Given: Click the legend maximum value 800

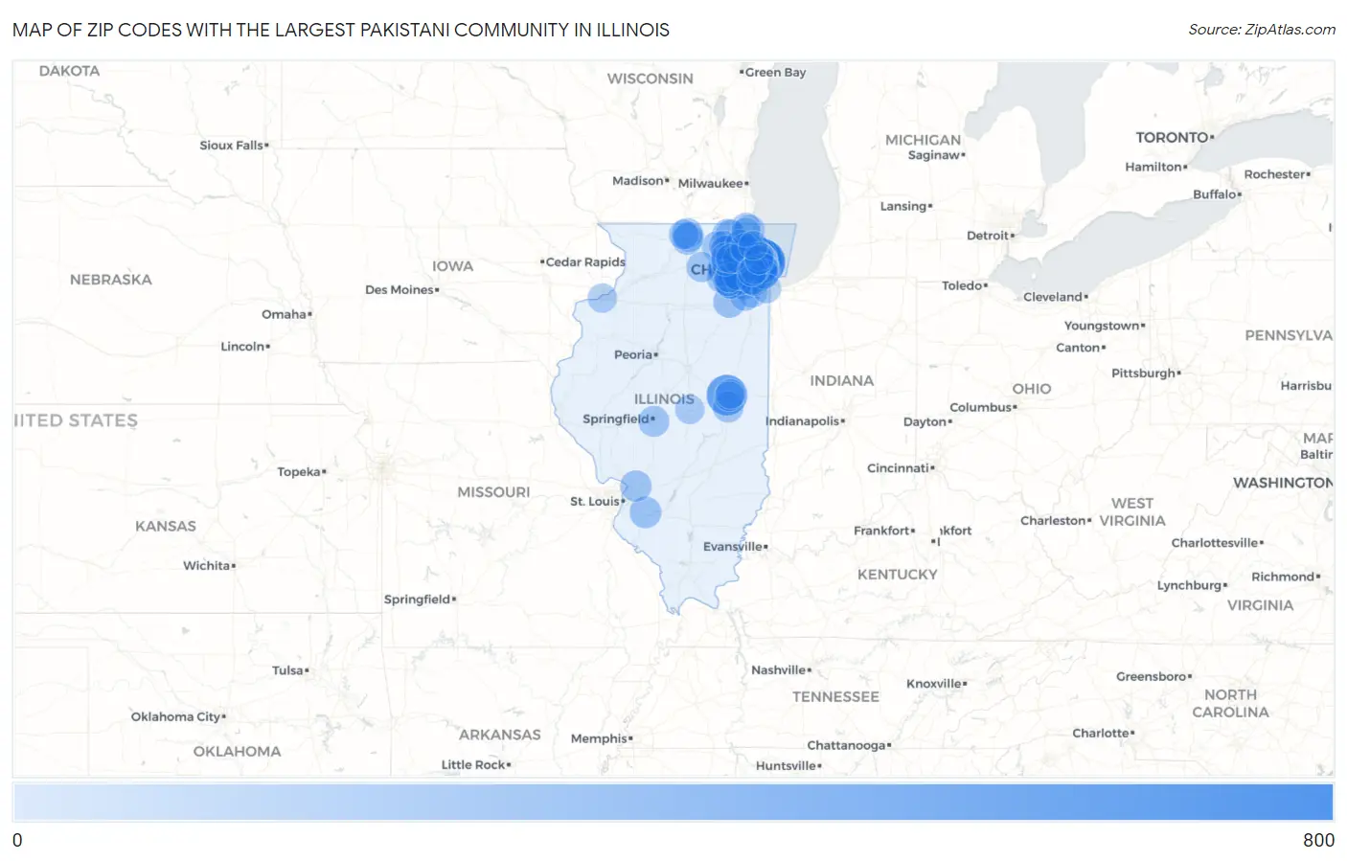Looking at the screenshot, I should click(x=1318, y=840).
